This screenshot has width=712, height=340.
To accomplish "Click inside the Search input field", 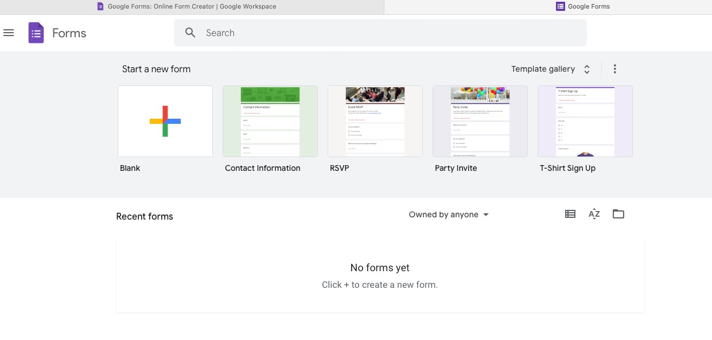I will pyautogui.click(x=344, y=33).
